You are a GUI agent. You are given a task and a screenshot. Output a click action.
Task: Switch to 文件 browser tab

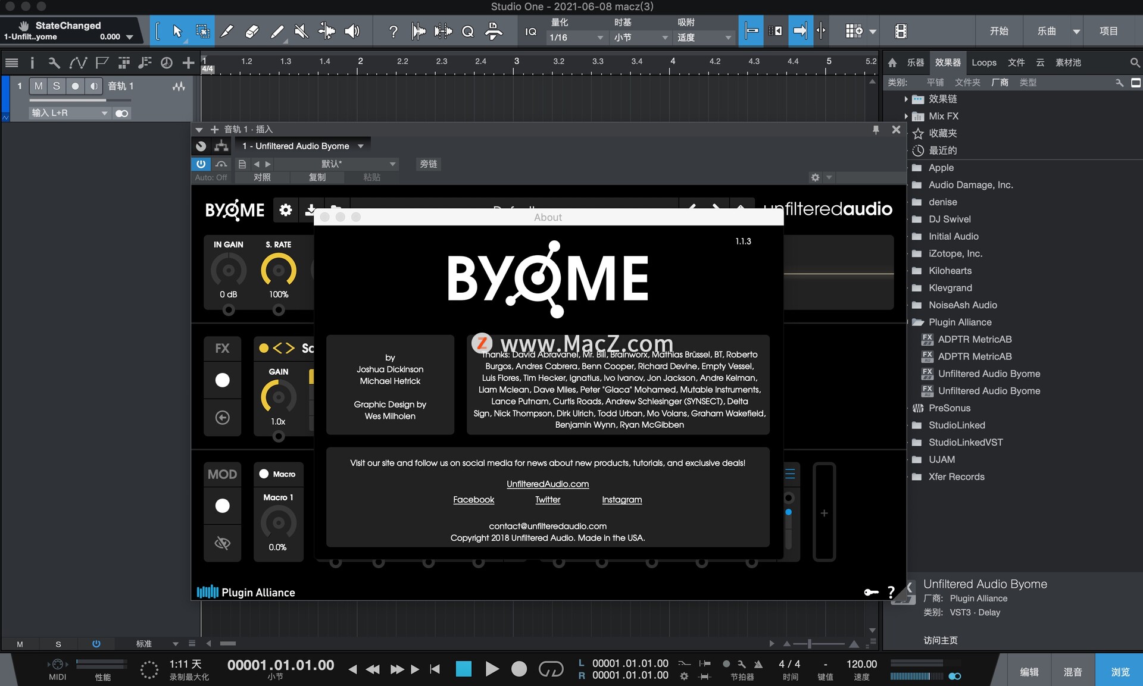coord(1016,62)
